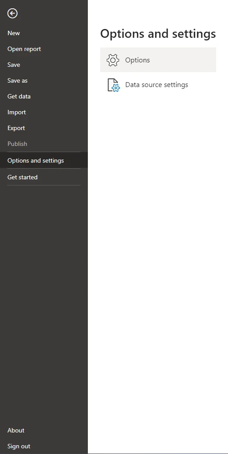
Task: Choose Open report from sidebar
Action: tap(24, 49)
